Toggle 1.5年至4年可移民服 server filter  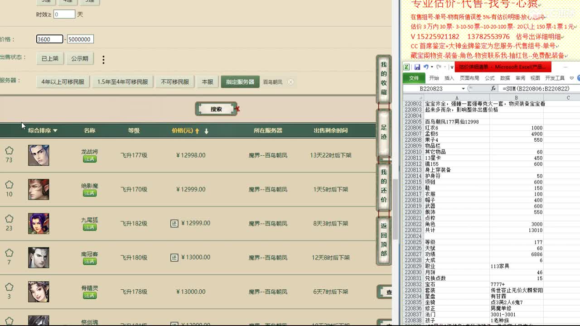pos(122,82)
